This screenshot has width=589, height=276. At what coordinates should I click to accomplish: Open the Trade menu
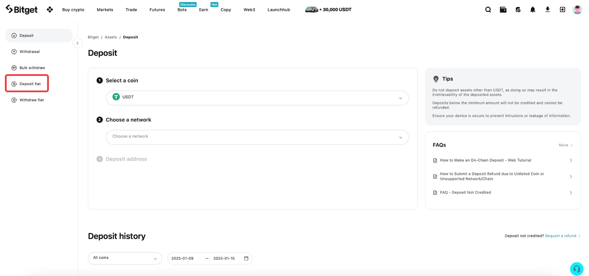[x=131, y=10]
